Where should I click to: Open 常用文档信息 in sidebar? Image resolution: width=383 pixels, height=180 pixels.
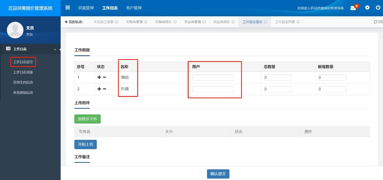23,82
